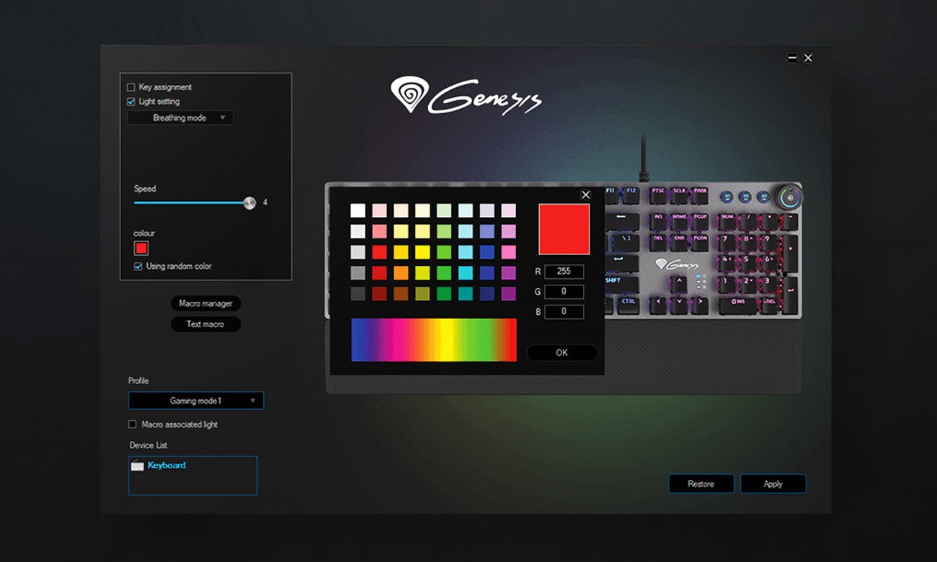Open the Breathing mode dropdown
937x562 pixels.
[x=180, y=117]
